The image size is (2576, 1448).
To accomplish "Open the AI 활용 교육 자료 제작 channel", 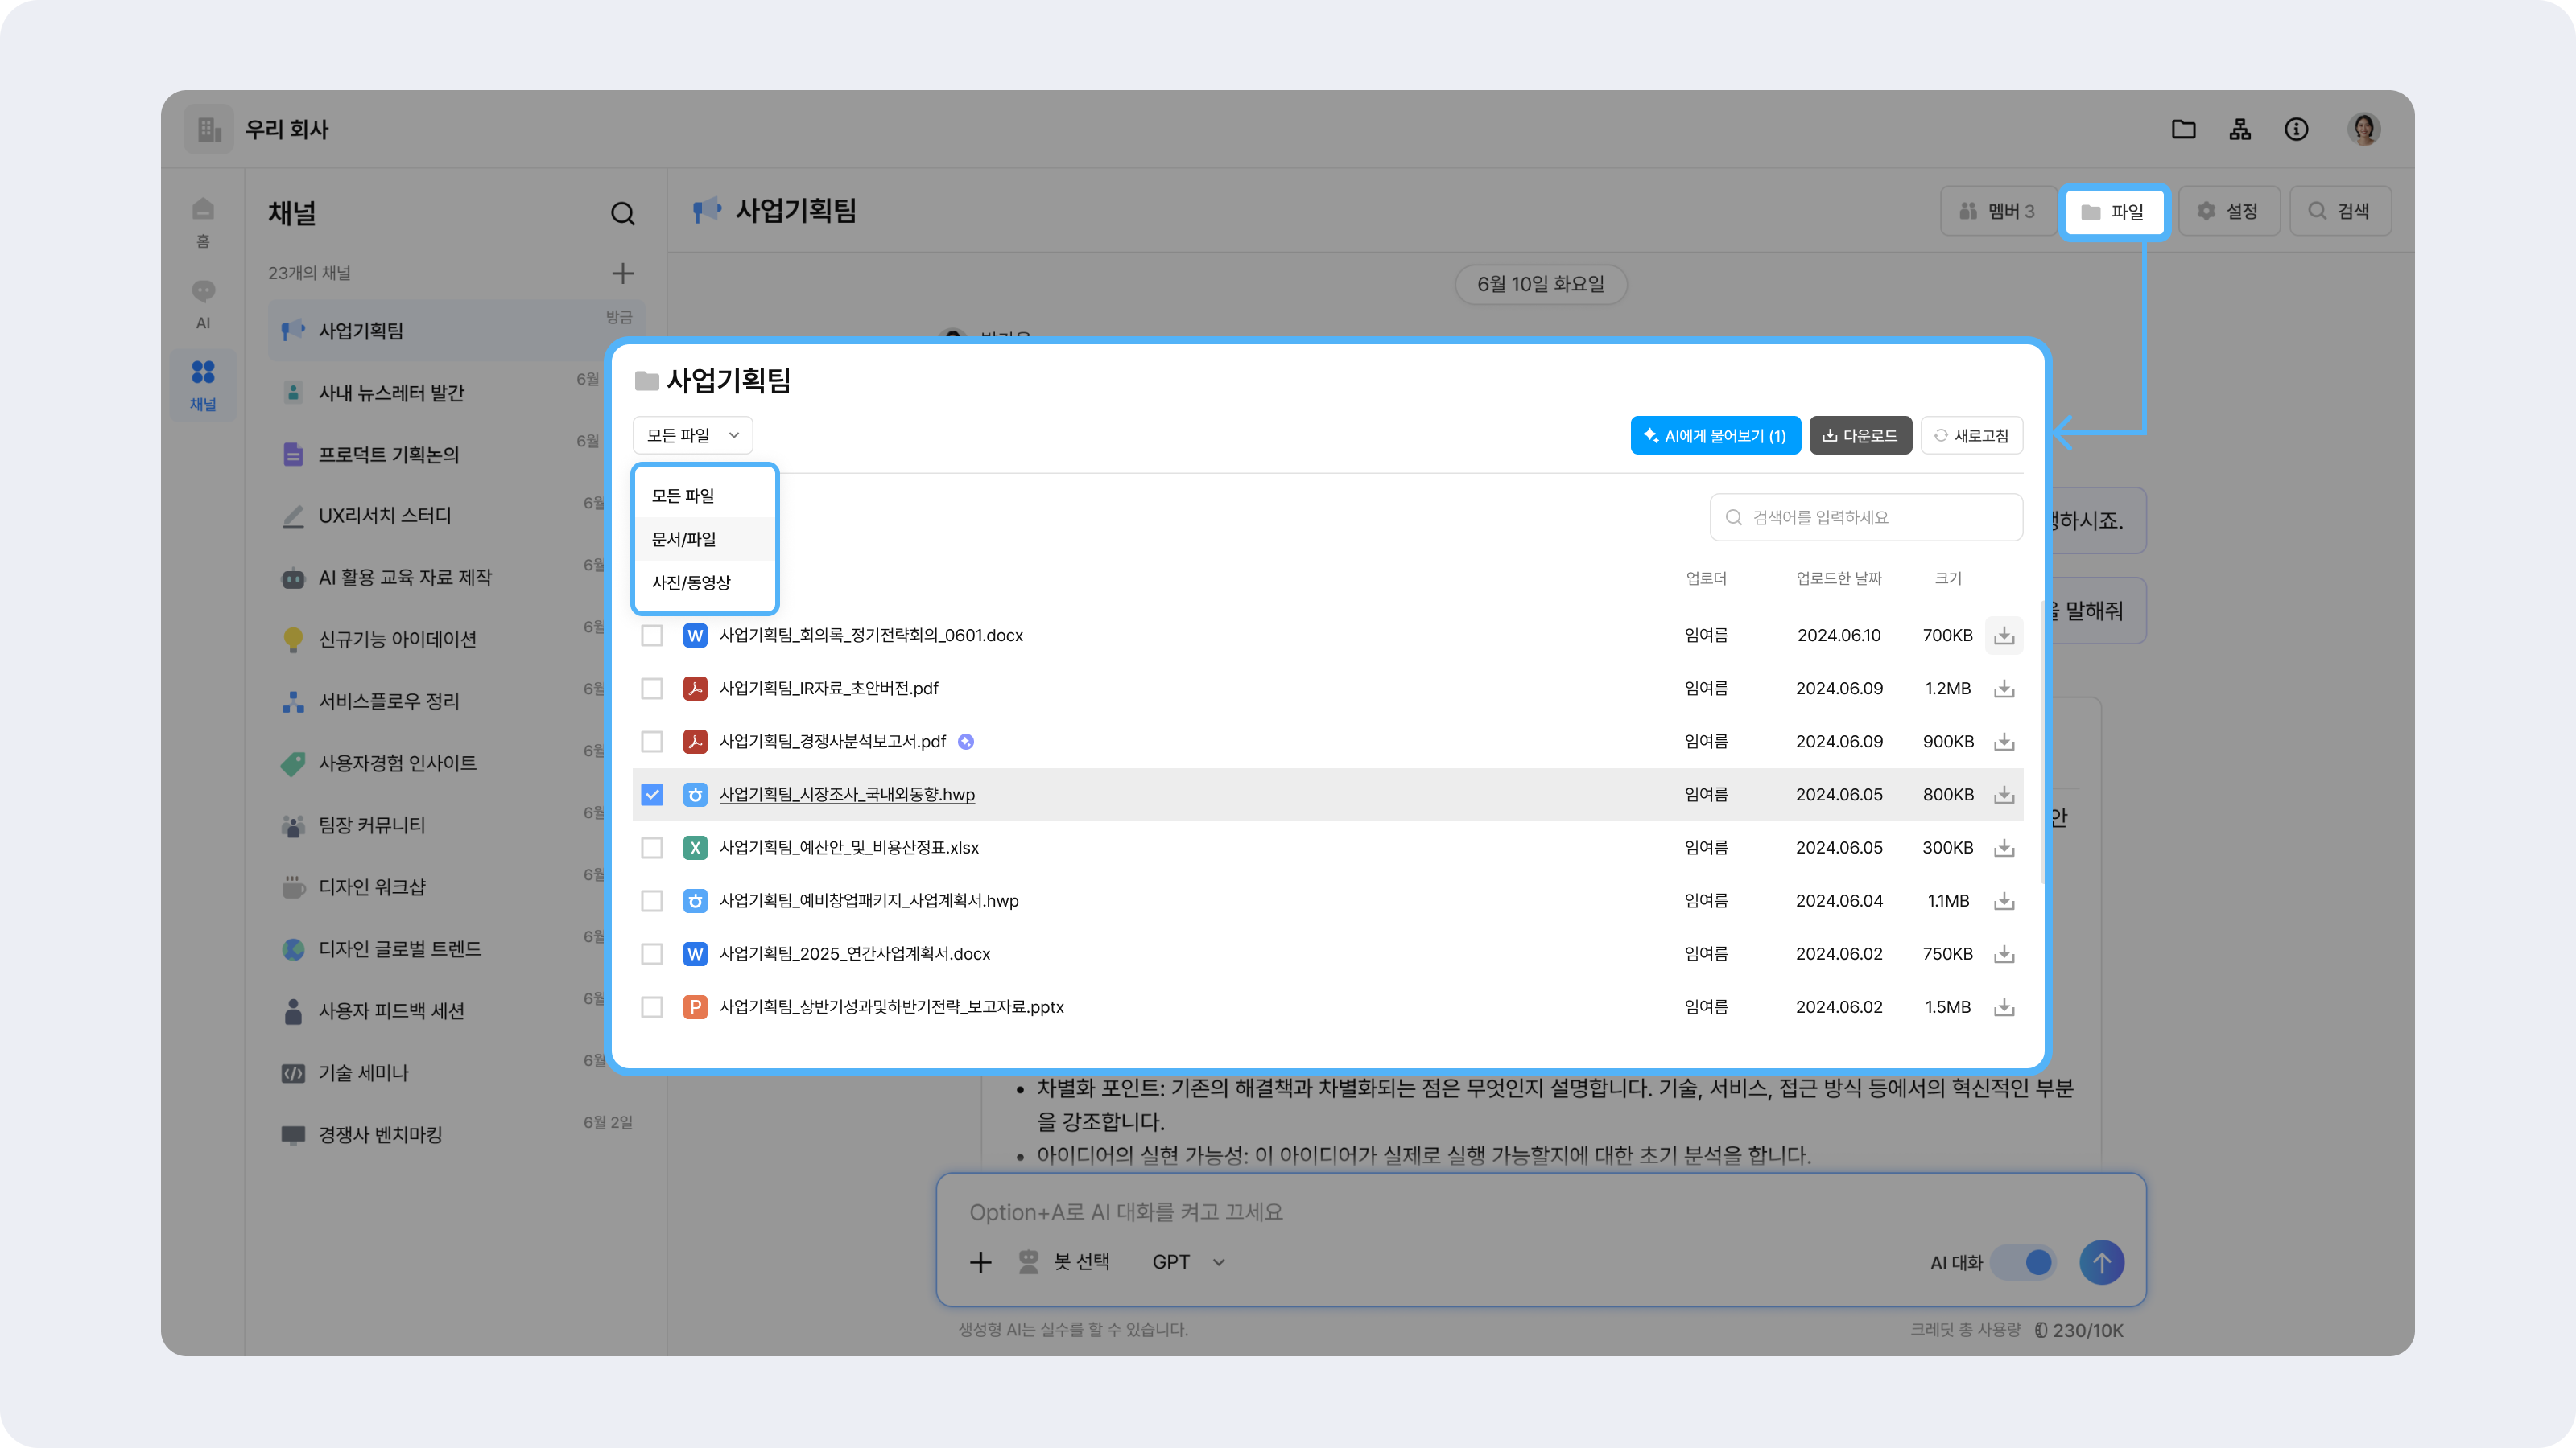I will click(x=456, y=578).
